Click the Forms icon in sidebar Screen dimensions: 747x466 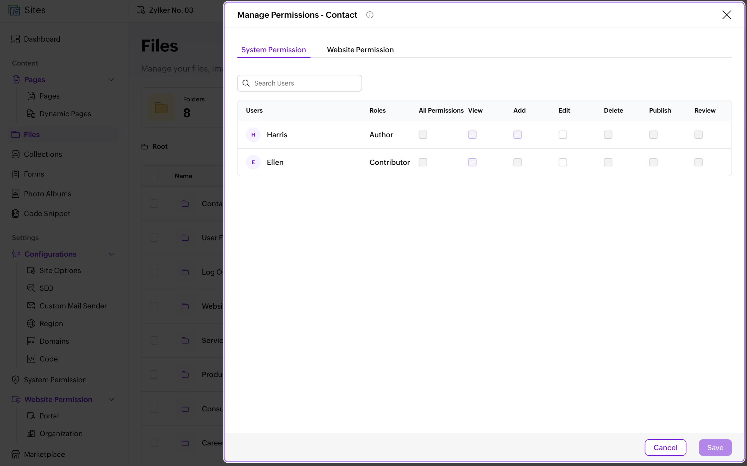pyautogui.click(x=15, y=174)
